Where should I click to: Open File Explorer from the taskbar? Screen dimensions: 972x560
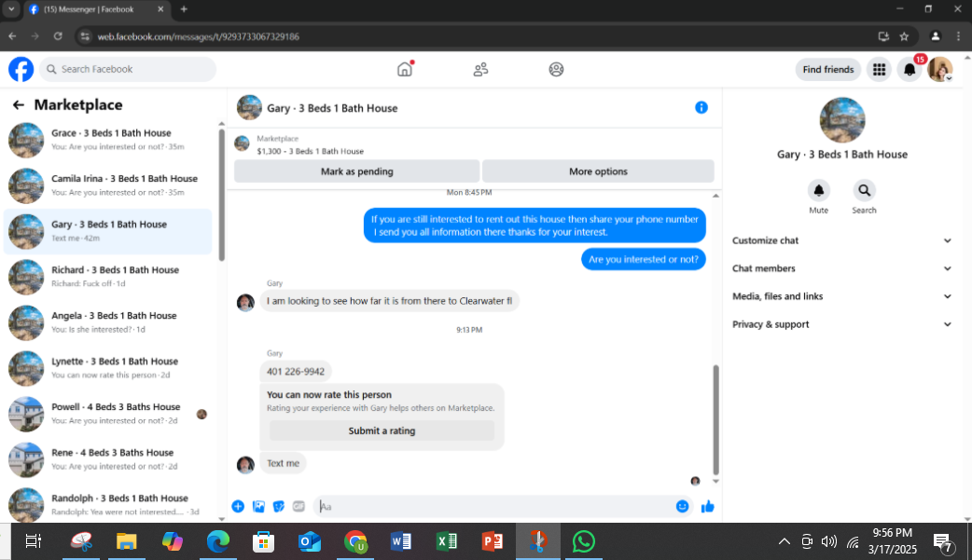tap(127, 542)
